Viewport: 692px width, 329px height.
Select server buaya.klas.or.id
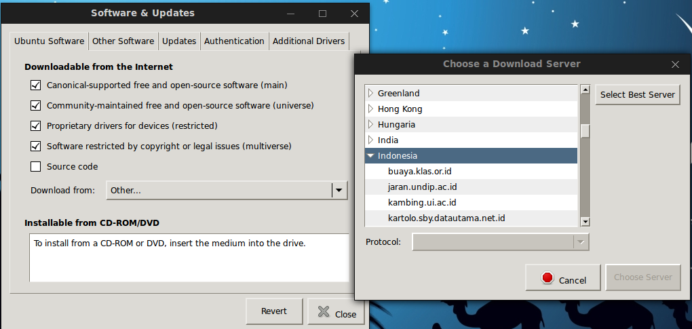click(472, 171)
